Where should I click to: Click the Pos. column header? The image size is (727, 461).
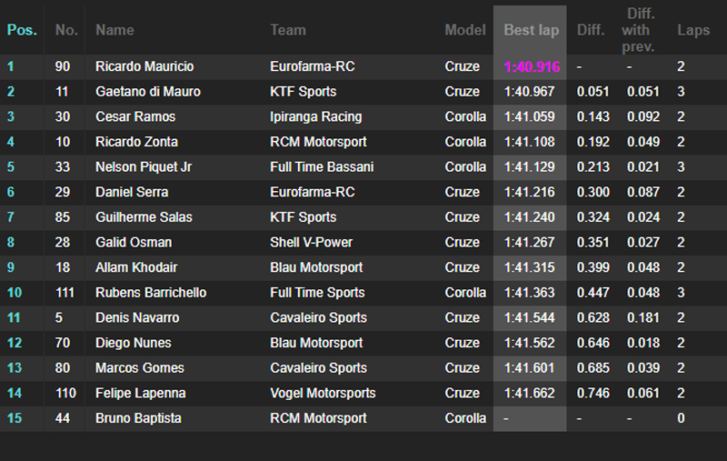tap(22, 30)
